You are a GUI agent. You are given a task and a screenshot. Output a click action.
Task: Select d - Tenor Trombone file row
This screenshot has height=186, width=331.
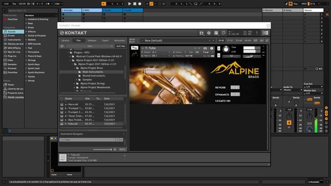[92, 116]
